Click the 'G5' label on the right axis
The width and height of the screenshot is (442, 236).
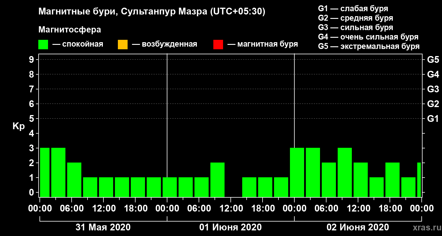tap(433, 60)
